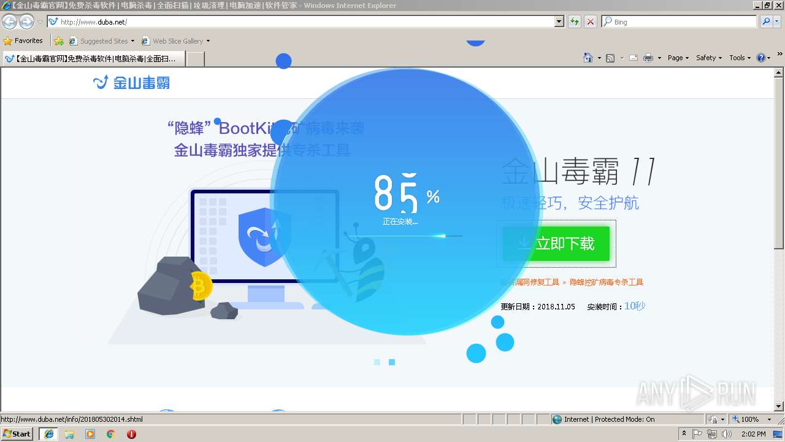785x442 pixels.
Task: Click the Bing search input box
Action: pos(680,21)
